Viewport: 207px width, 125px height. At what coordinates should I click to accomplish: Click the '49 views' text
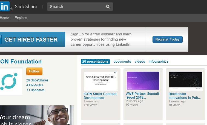174,105
